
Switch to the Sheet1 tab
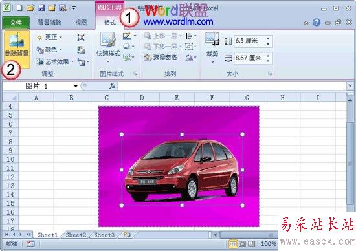click(47, 235)
